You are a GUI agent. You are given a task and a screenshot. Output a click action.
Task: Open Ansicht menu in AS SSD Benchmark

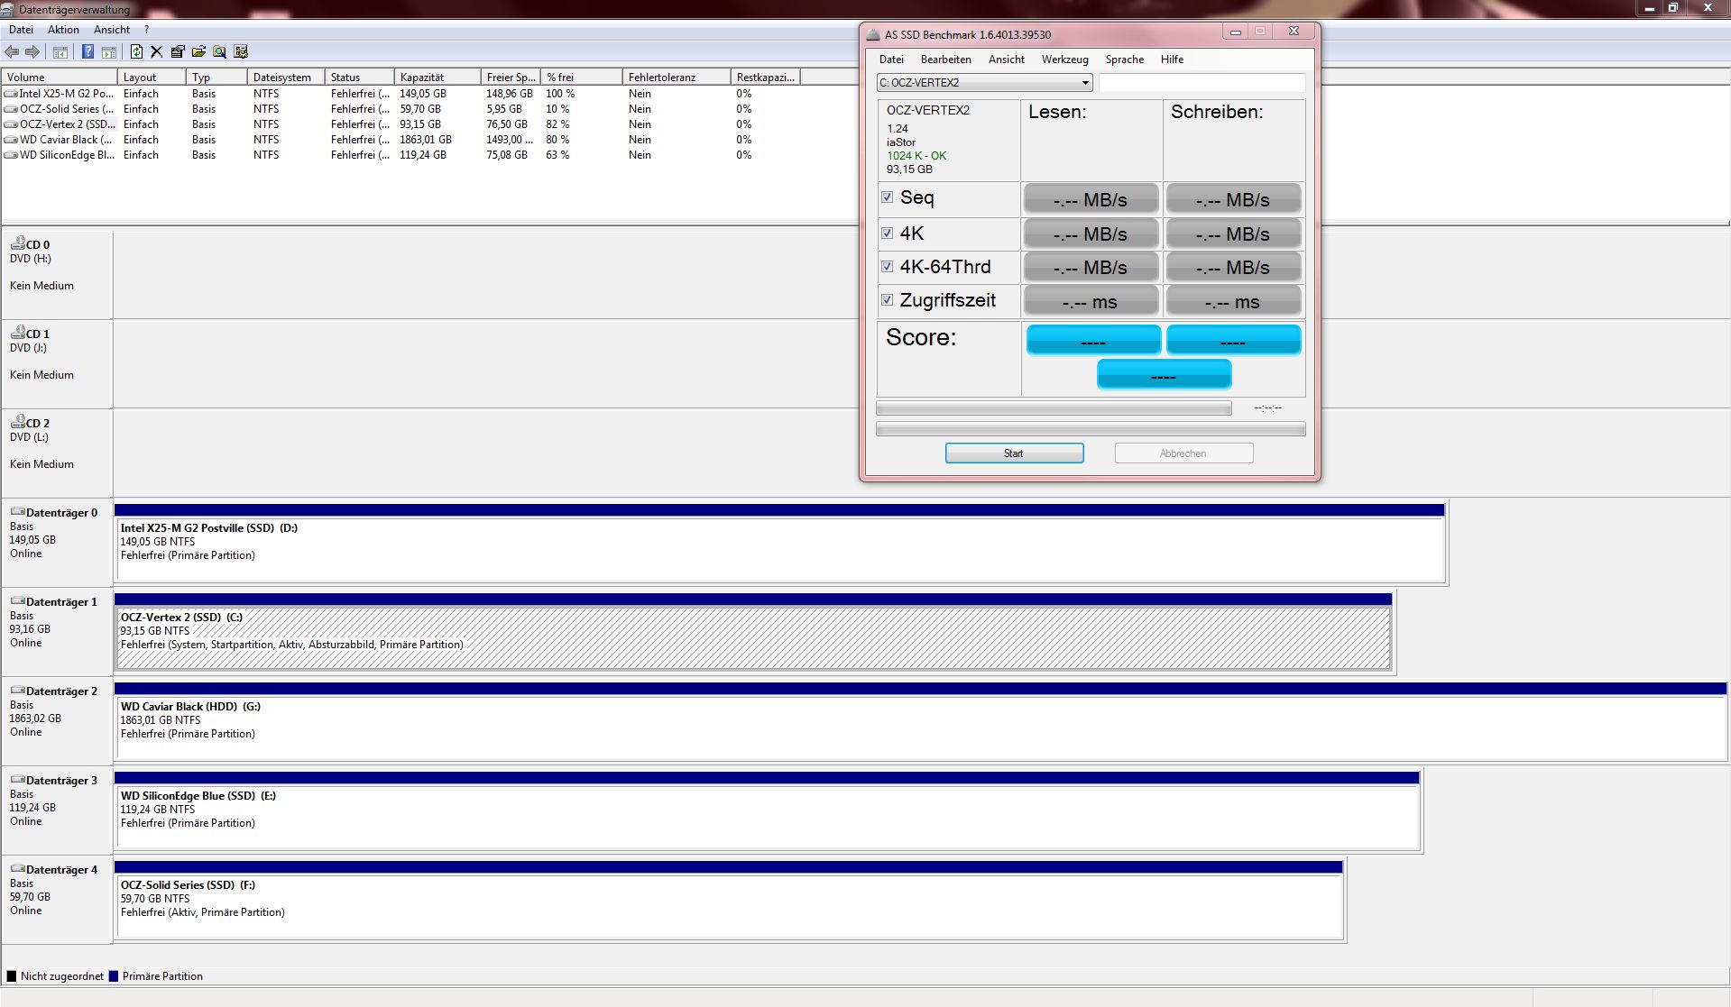coord(1006,60)
